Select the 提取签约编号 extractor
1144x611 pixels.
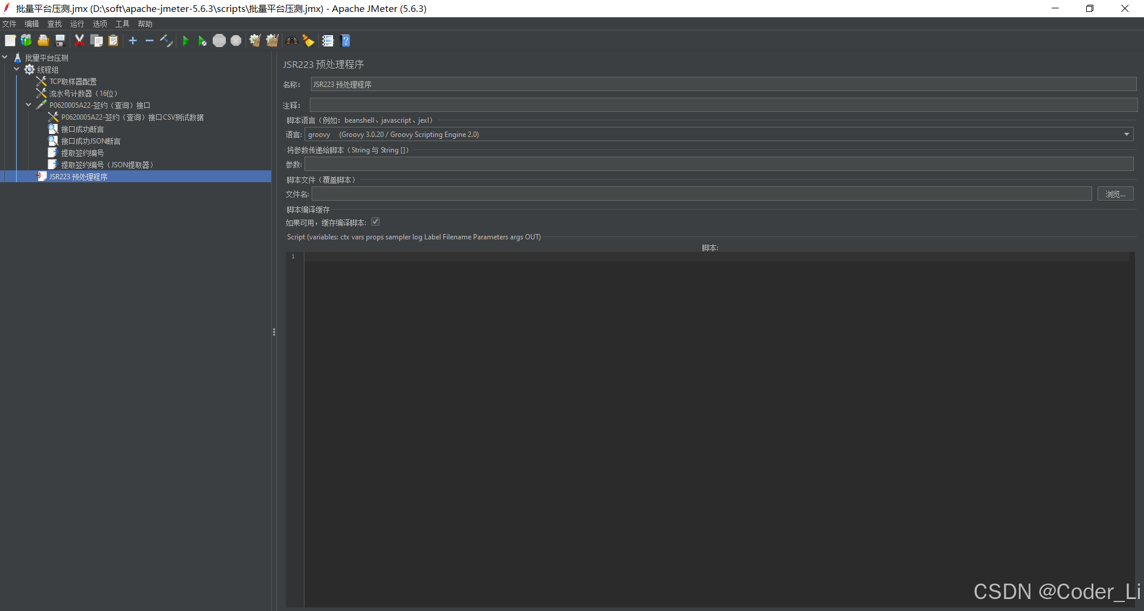[82, 153]
